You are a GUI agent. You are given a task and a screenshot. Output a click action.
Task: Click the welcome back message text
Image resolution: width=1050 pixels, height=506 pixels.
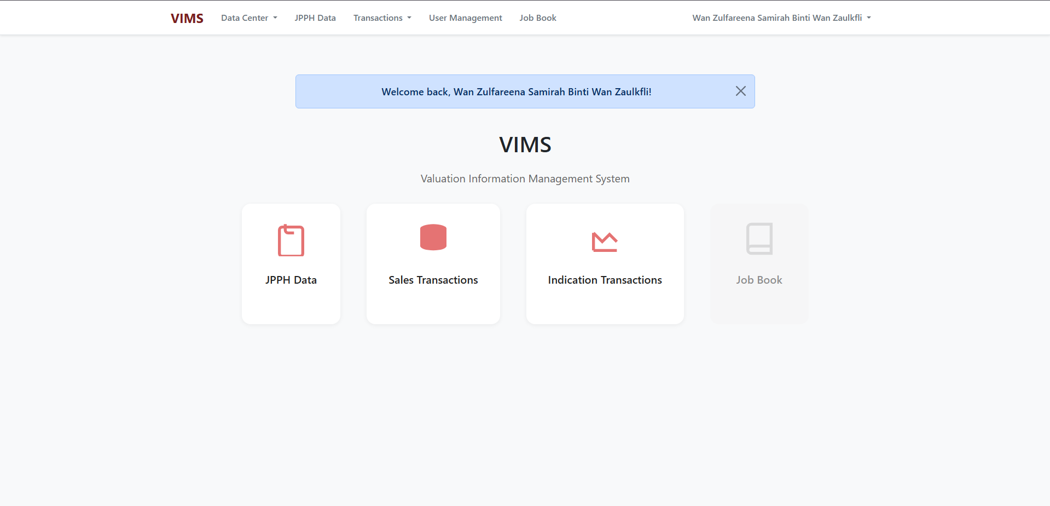click(x=516, y=92)
